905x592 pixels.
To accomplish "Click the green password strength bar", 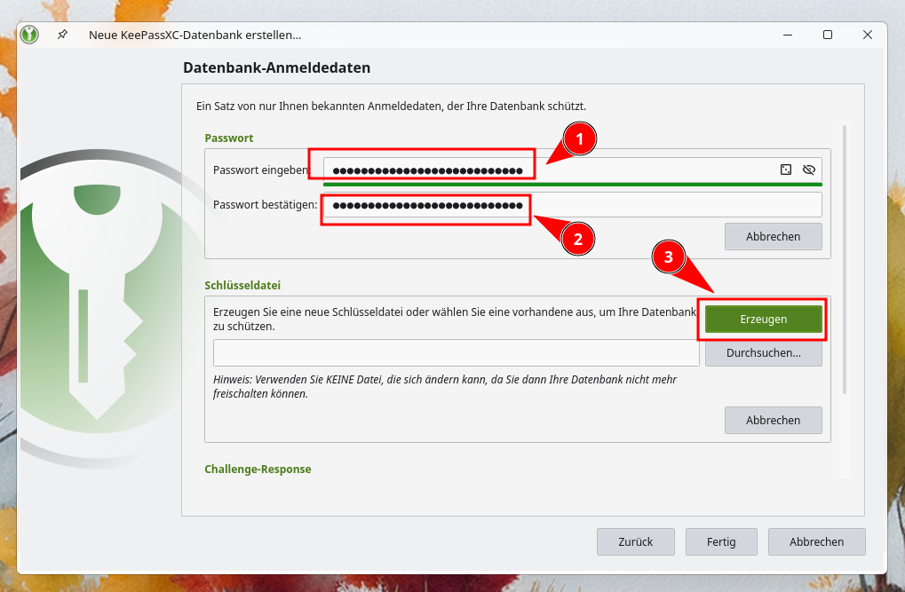I will pos(573,184).
